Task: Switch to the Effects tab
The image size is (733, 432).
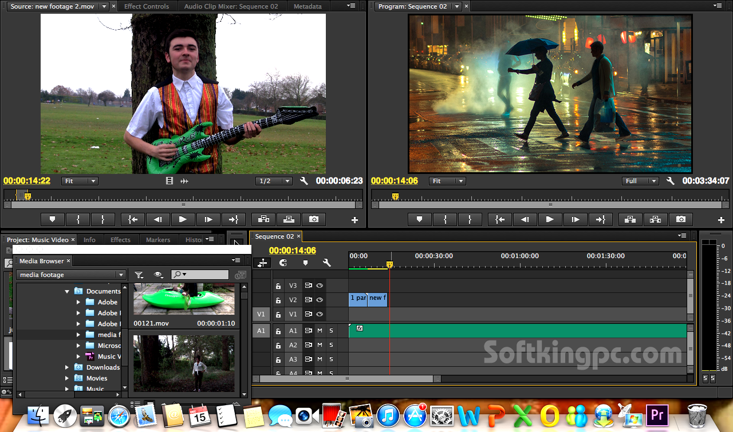Action: [120, 240]
